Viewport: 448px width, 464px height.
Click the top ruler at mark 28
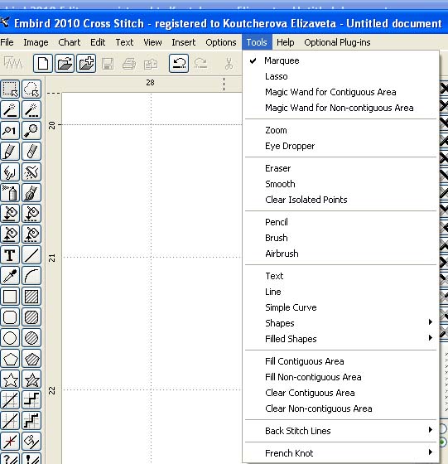(150, 83)
